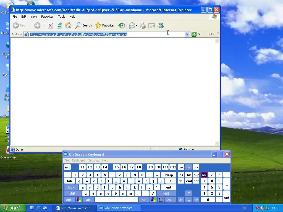
Task: Click the F5 key on keyboard
Action: (117, 167)
